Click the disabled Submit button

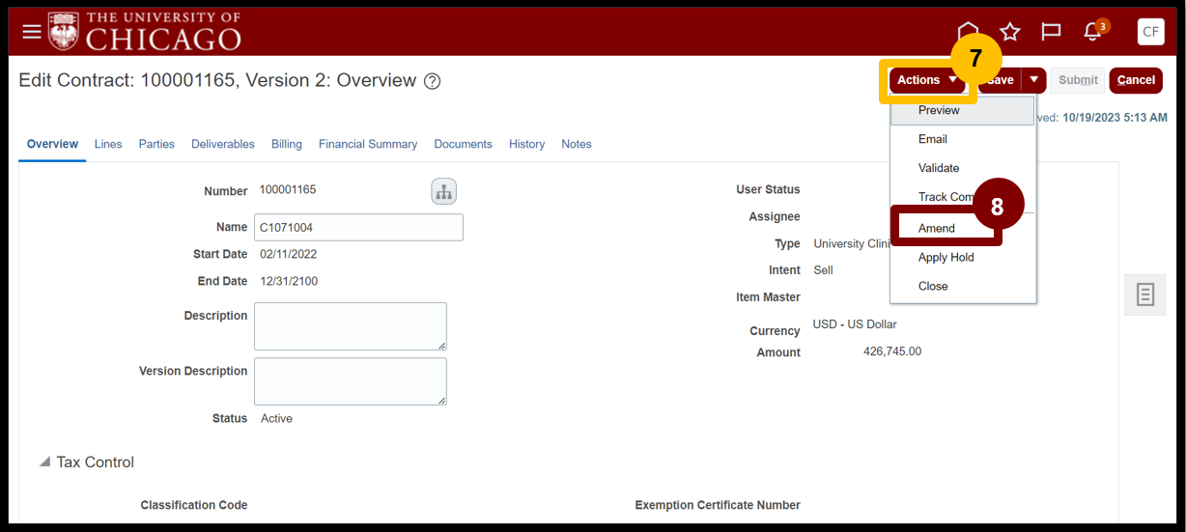[1078, 80]
